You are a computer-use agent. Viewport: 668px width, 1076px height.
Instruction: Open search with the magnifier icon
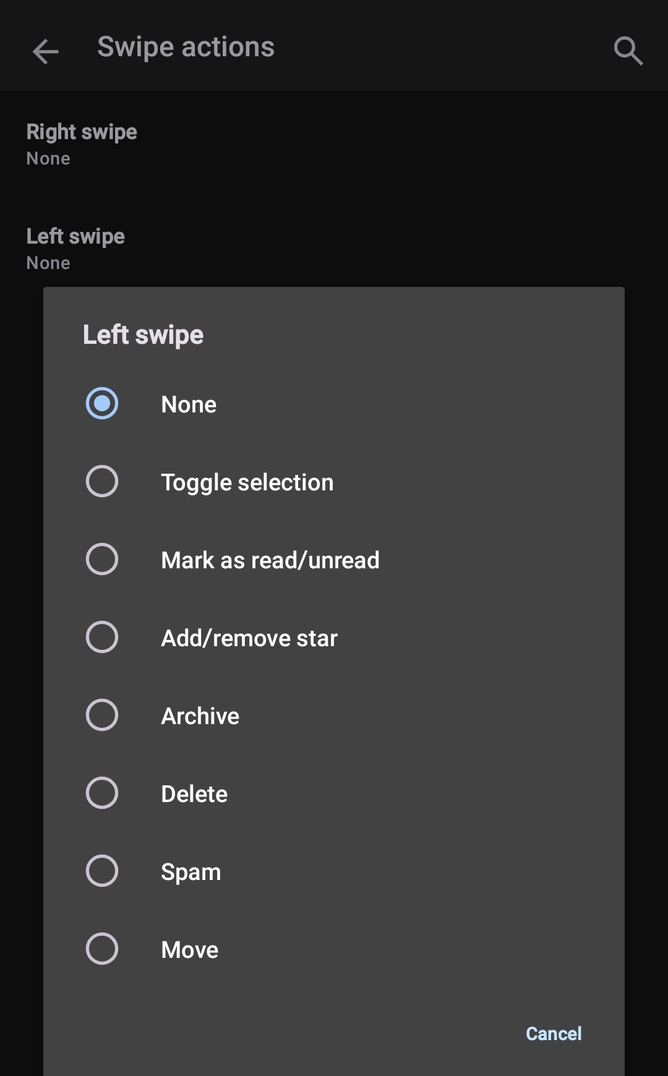(628, 51)
